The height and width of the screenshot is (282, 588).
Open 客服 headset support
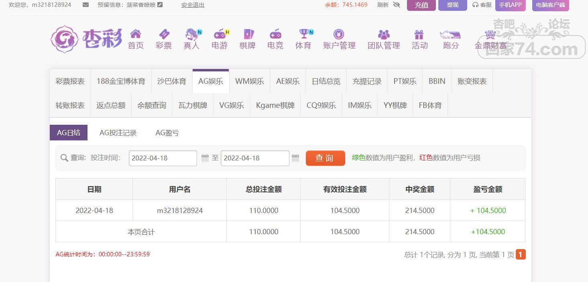pos(482,5)
